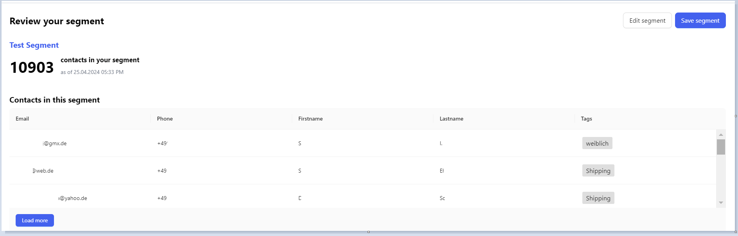Select the gmx.de email contact
738x236 pixels.
tap(54, 143)
